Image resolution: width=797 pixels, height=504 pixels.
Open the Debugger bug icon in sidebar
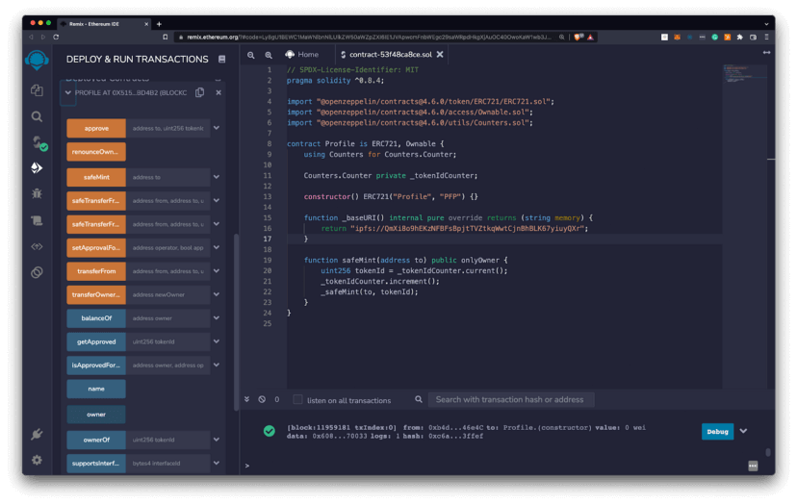[37, 193]
